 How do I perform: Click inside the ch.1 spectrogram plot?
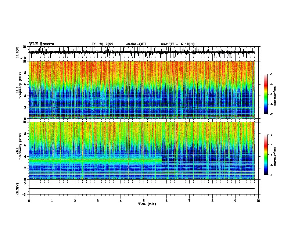142,90
